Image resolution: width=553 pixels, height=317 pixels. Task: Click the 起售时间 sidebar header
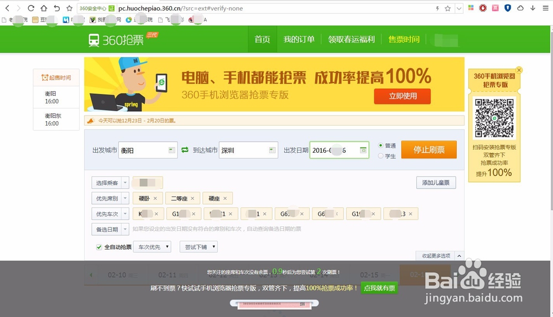56,77
